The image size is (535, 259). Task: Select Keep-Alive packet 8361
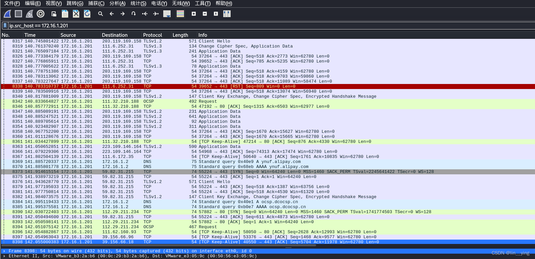tap(267, 142)
